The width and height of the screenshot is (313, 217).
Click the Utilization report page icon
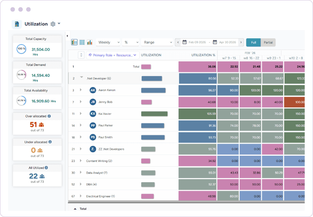pos(17,24)
